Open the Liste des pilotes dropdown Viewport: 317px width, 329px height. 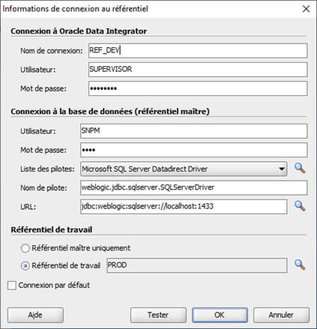[x=184, y=169]
